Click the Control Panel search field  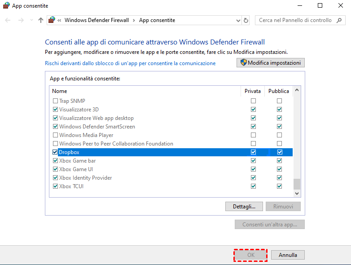(295, 20)
